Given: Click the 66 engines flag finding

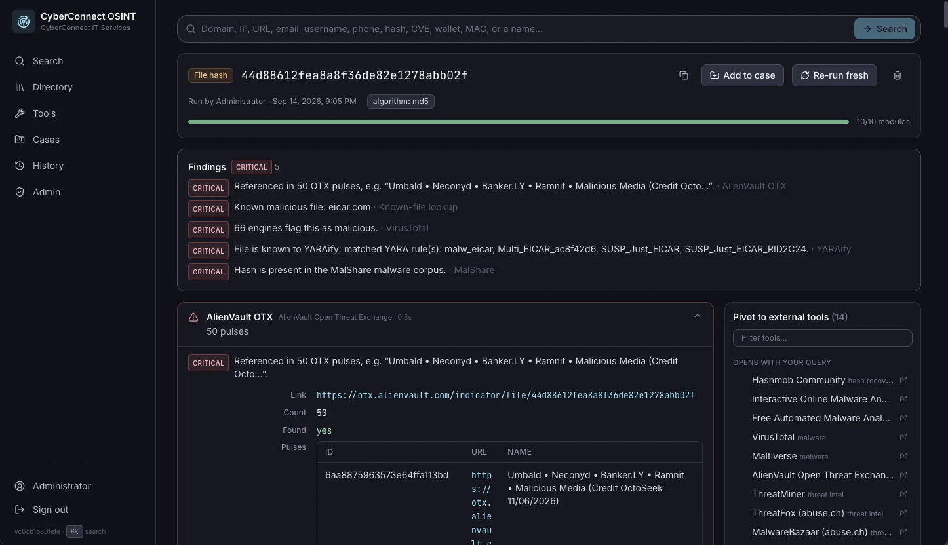Looking at the screenshot, I should pyautogui.click(x=306, y=228).
